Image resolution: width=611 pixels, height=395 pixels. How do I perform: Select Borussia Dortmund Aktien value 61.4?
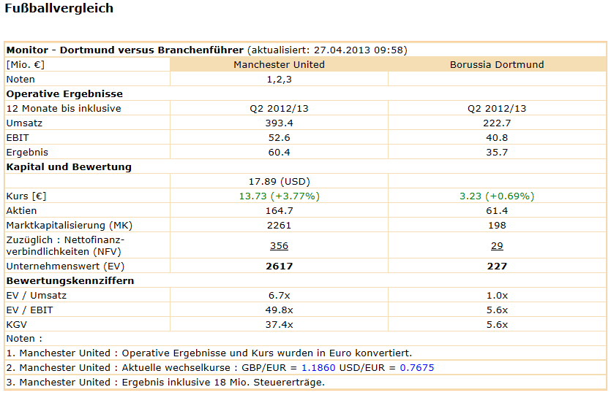pos(497,211)
